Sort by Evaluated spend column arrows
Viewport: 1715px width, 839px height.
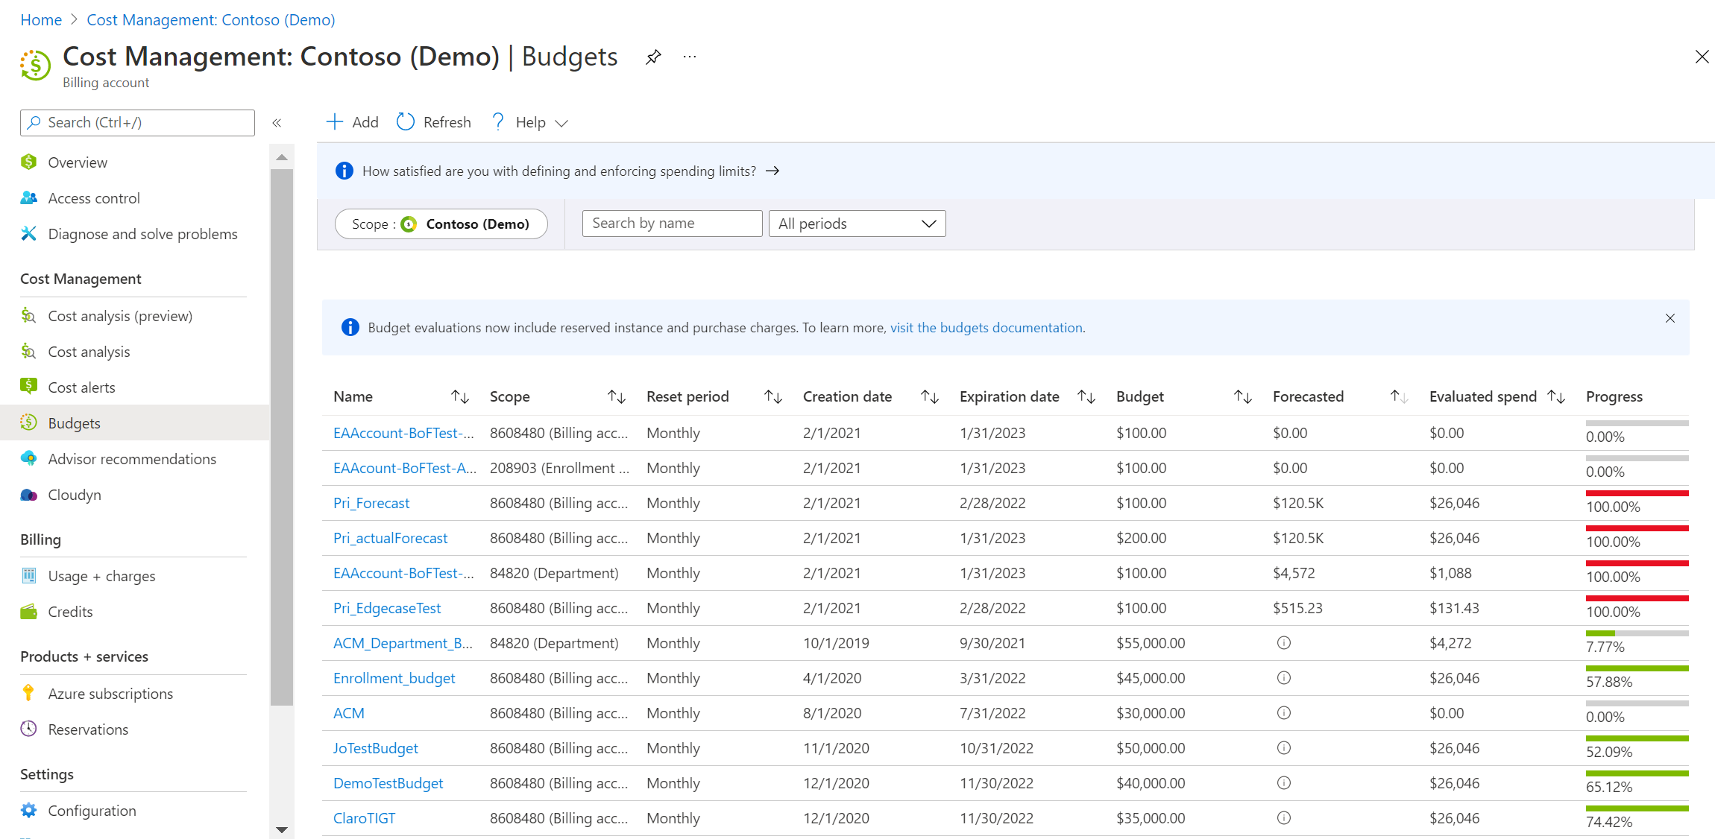coord(1555,397)
